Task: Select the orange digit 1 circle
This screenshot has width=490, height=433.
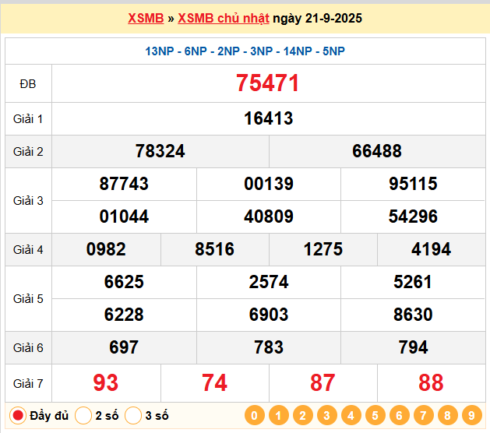Action: click(x=277, y=415)
